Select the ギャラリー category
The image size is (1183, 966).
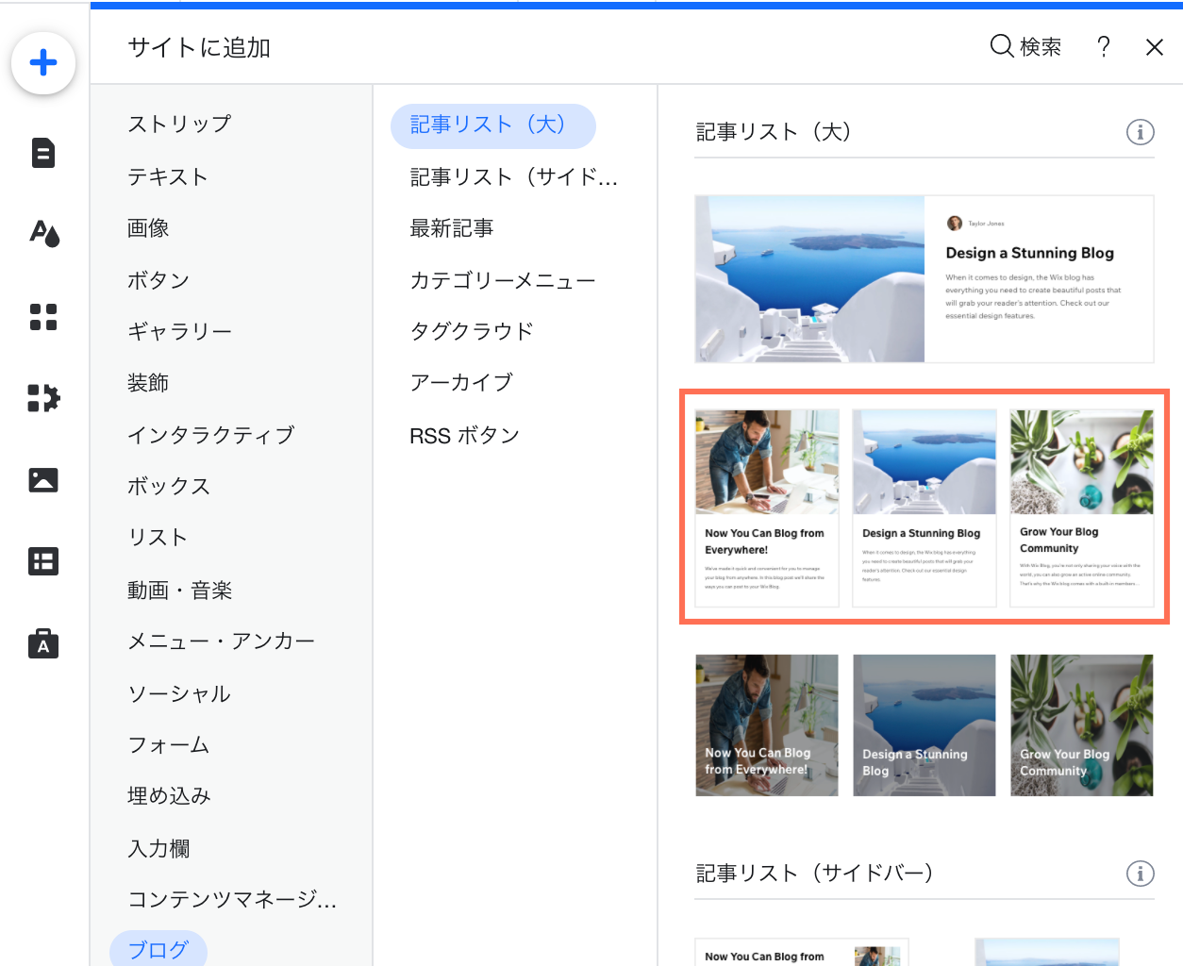pos(180,331)
